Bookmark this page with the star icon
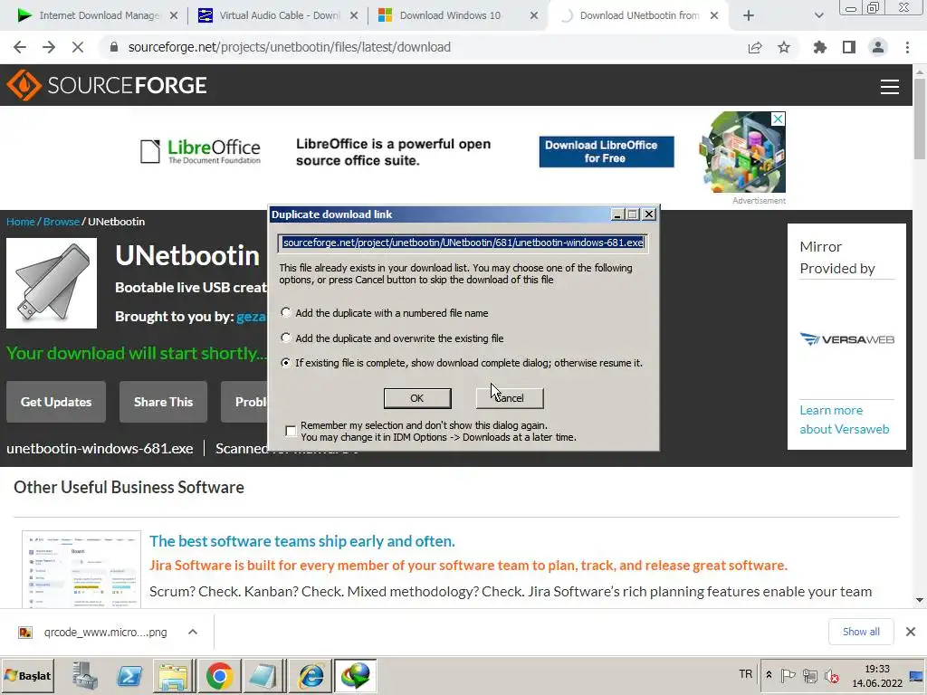 [784, 47]
